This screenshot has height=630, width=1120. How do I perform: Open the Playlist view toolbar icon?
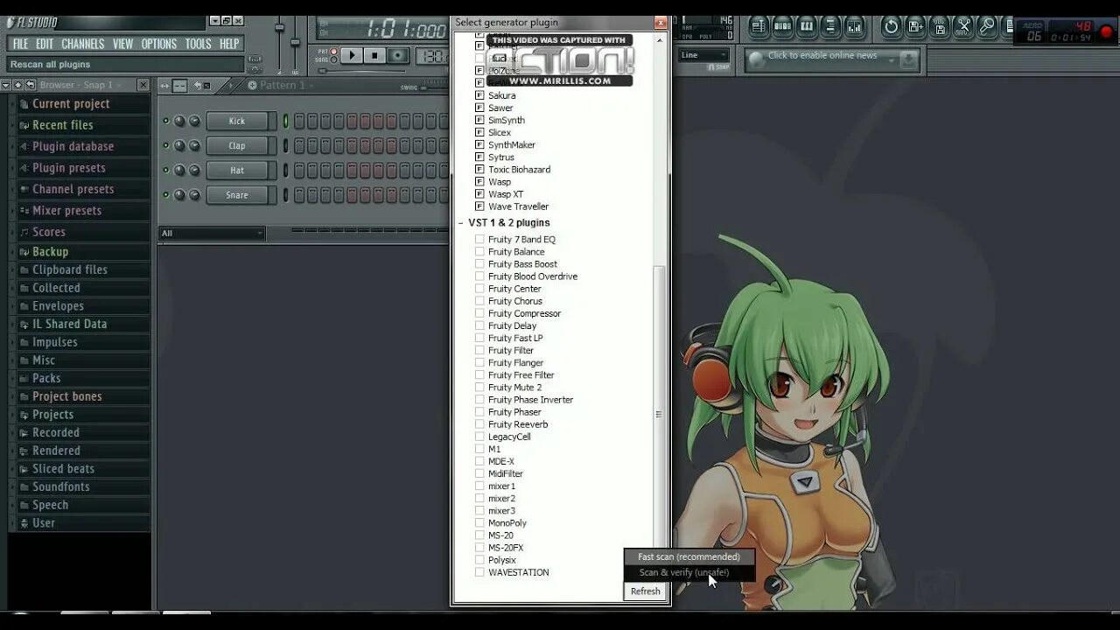coord(758,26)
